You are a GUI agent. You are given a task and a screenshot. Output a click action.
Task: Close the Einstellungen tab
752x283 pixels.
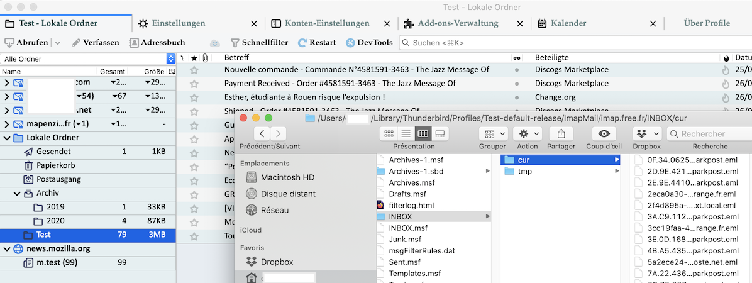[255, 23]
